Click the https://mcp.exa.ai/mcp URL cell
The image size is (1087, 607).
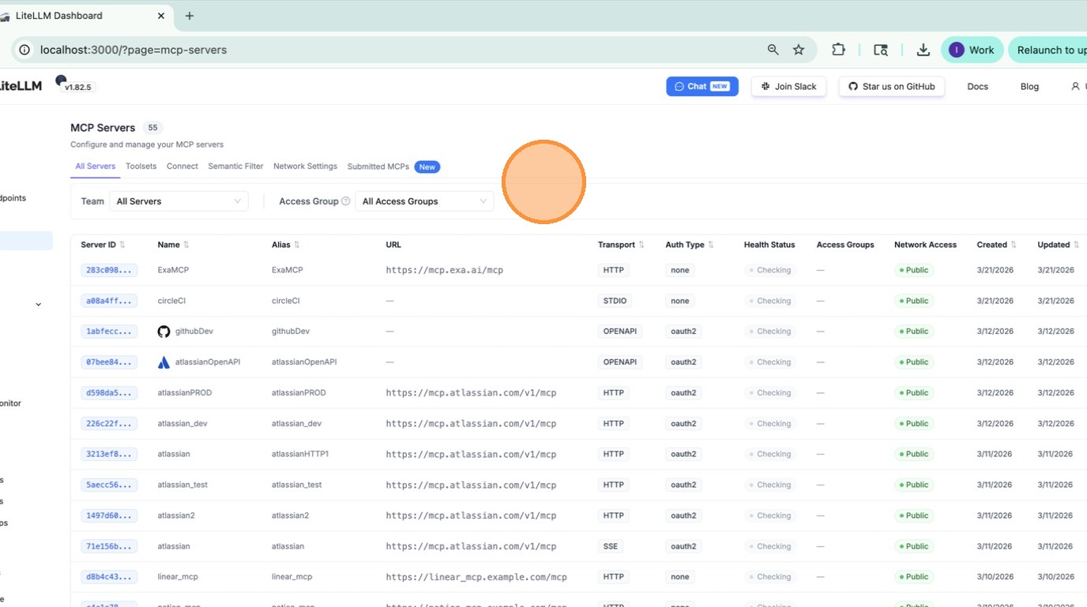coord(445,270)
